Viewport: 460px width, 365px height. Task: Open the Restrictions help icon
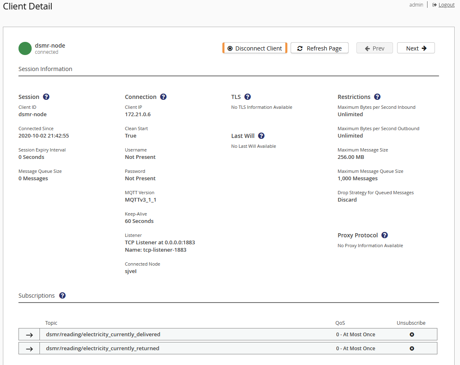(377, 96)
